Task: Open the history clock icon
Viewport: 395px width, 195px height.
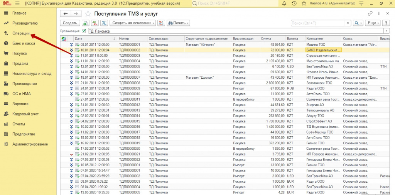Action: point(294,3)
